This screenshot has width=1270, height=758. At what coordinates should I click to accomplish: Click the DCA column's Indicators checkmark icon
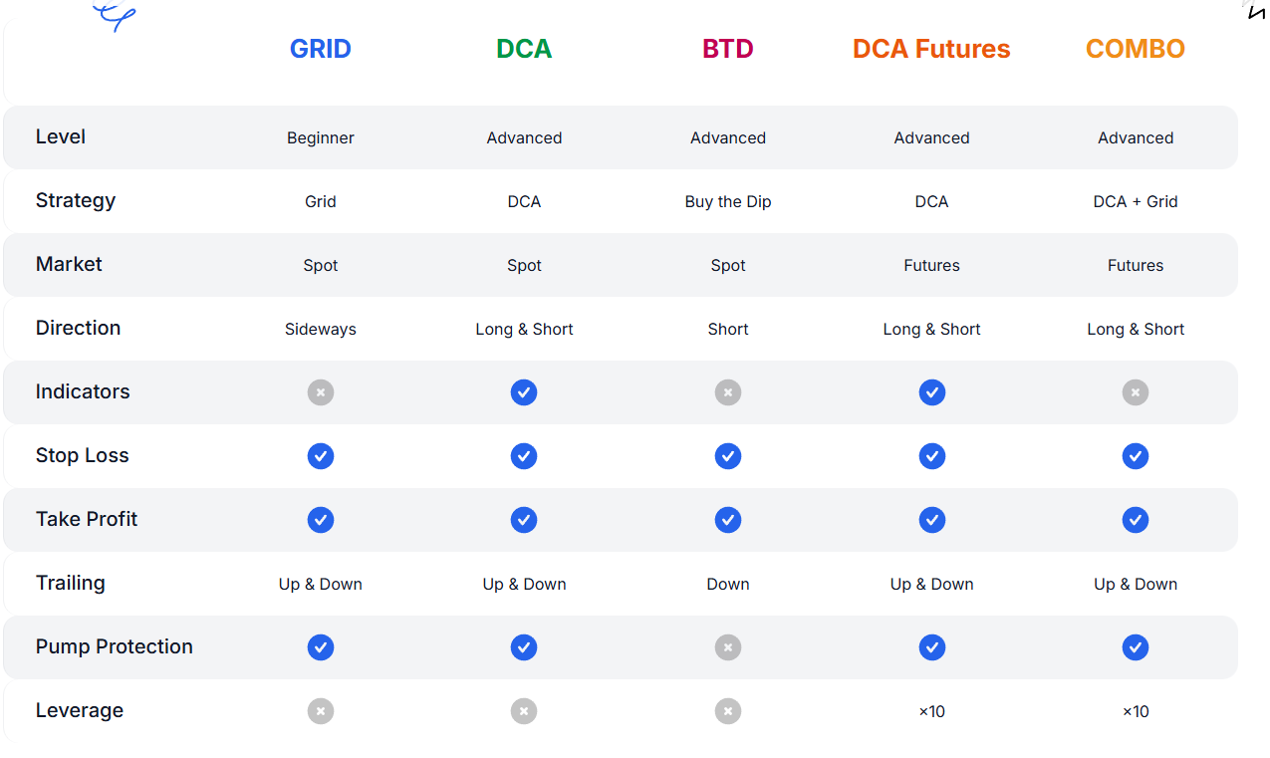[524, 392]
